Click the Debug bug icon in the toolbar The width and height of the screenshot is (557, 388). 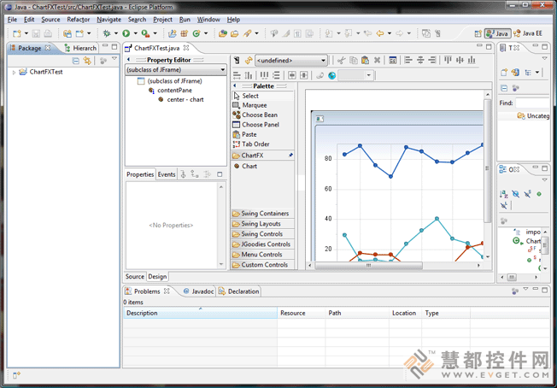coord(106,33)
